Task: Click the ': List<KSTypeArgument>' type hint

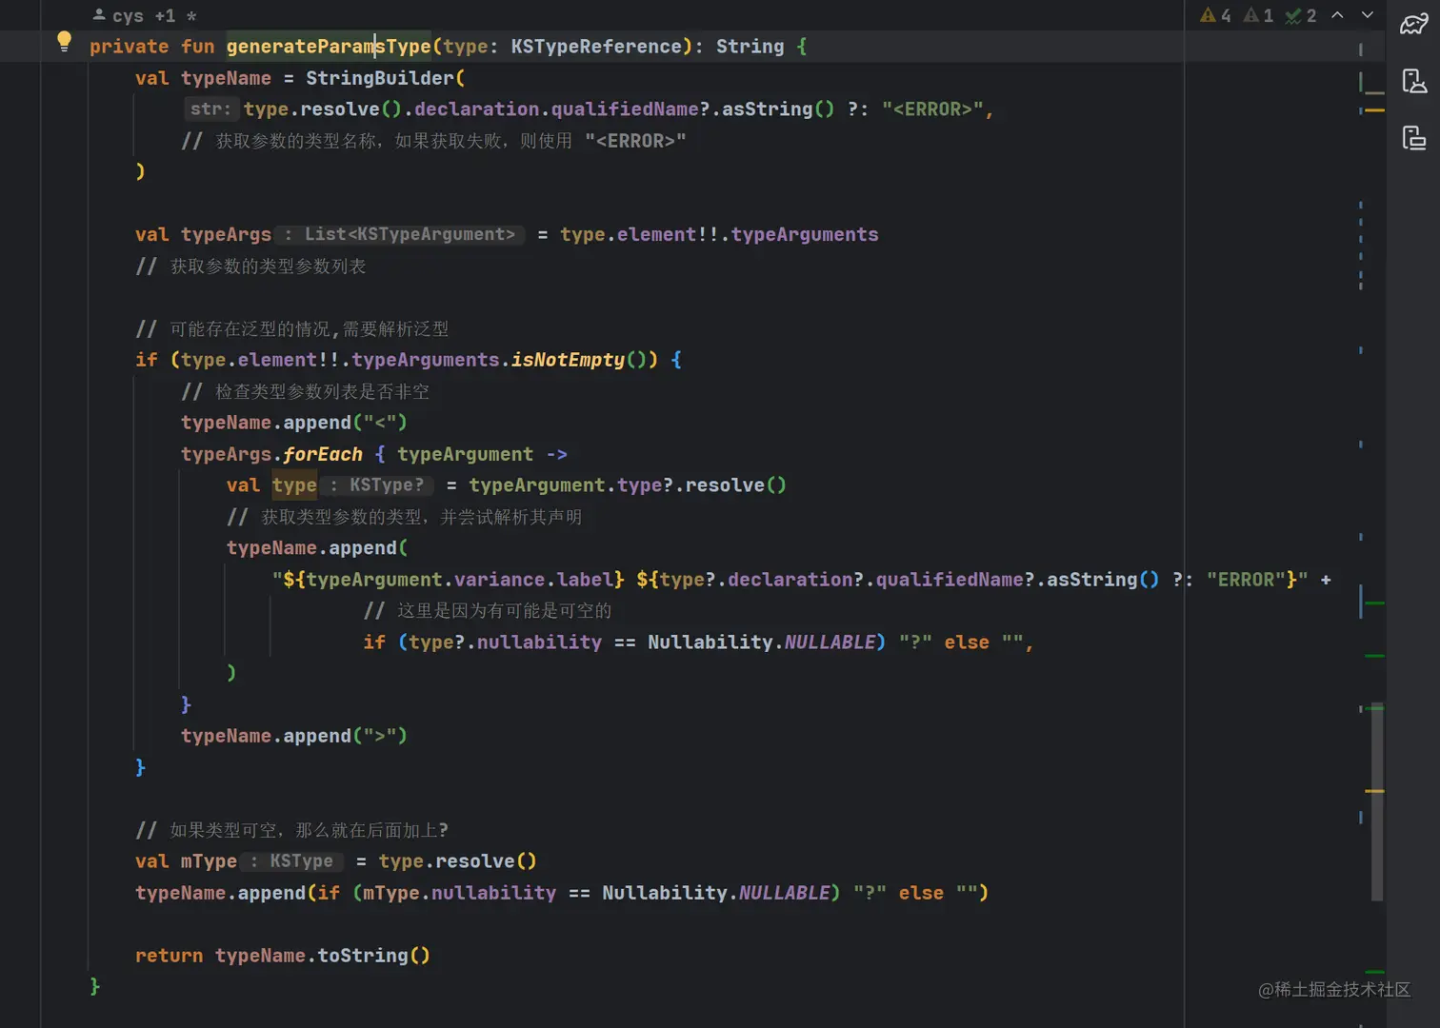Action: tap(400, 234)
